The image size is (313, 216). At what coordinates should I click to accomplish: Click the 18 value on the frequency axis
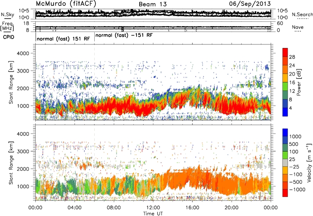point(26,23)
